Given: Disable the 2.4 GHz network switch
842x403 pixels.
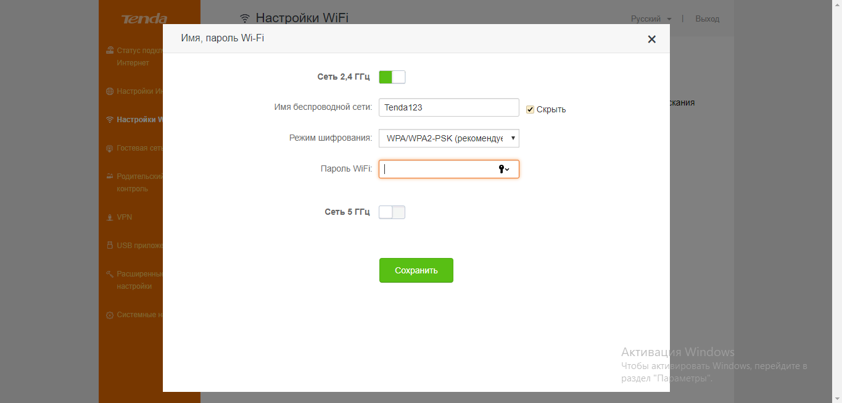Looking at the screenshot, I should coord(392,77).
